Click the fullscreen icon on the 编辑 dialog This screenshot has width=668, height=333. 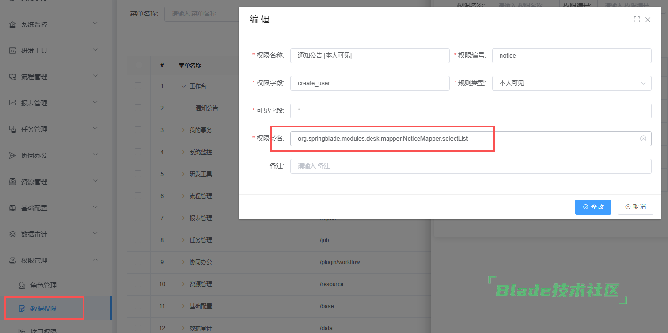click(x=637, y=20)
